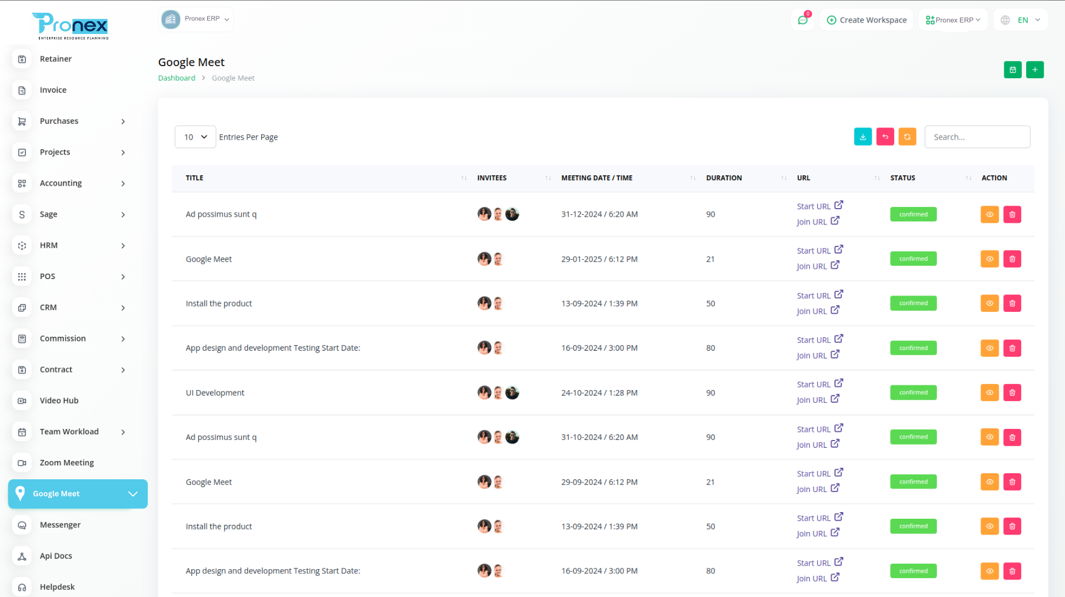Click Join URL for last App design row

812,579
